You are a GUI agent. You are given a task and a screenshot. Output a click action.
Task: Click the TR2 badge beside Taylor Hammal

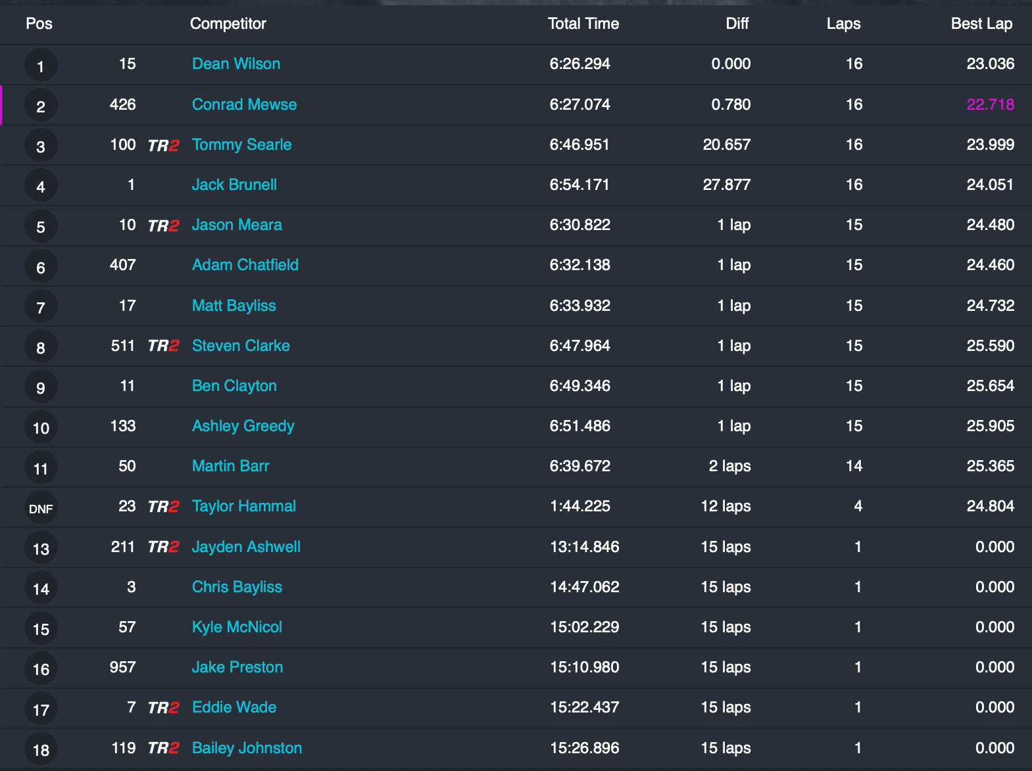pyautogui.click(x=163, y=507)
